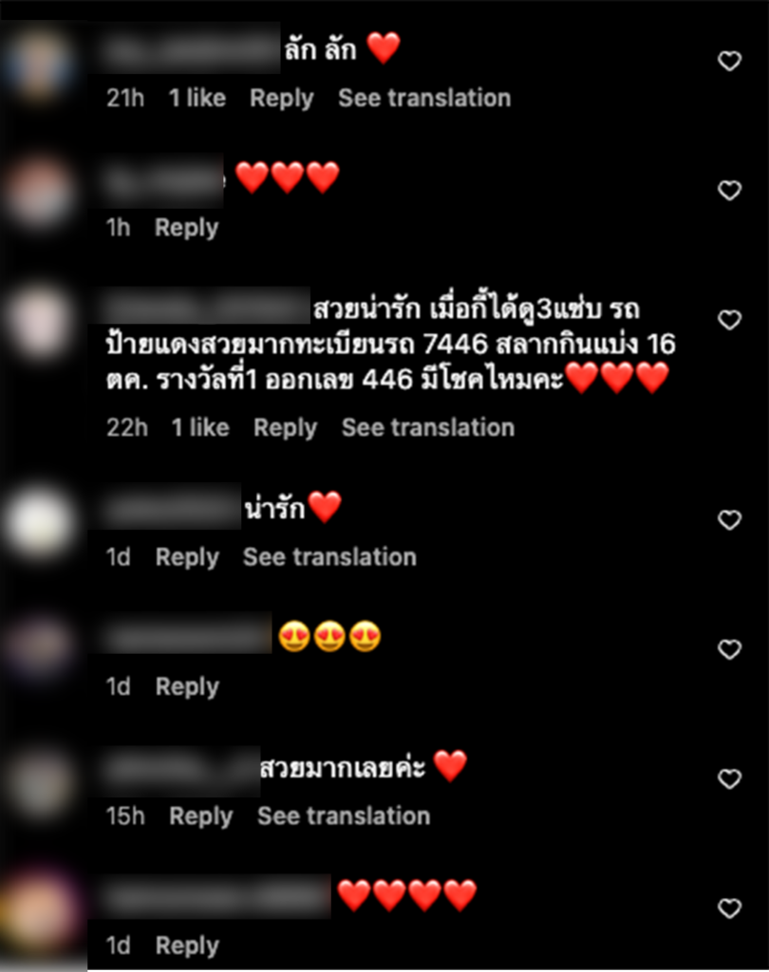Like the 'ลัก ลัก' comment with heart icon
This screenshot has width=769, height=972.
pos(729,62)
